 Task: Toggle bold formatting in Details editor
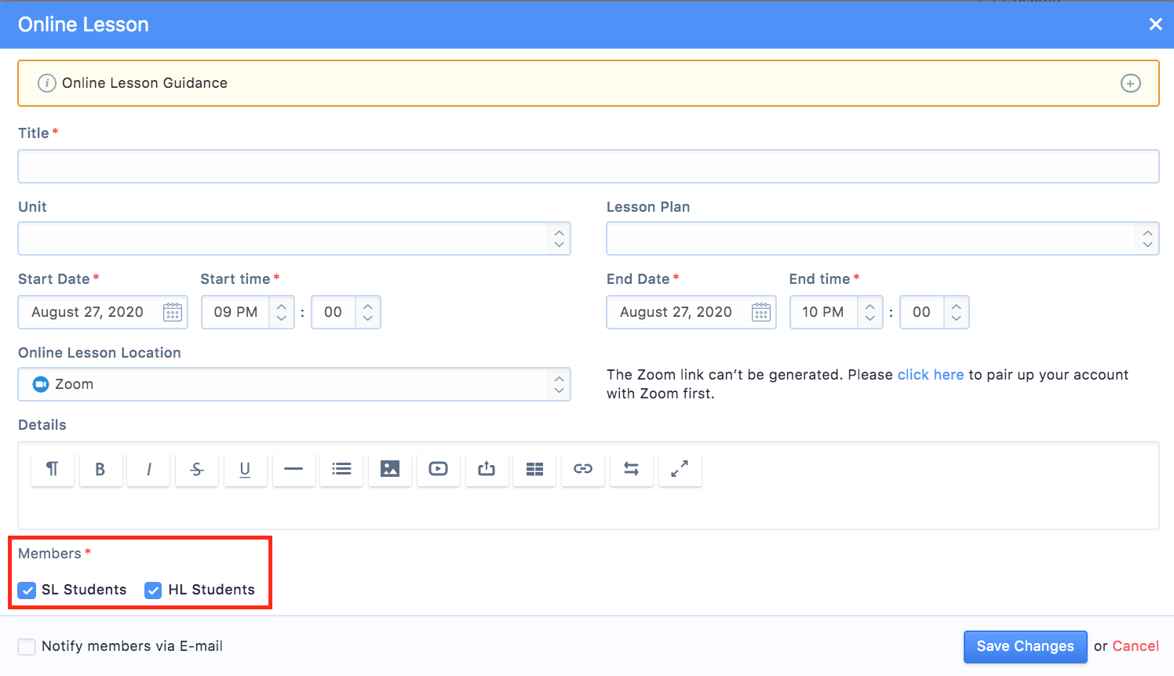tap(100, 469)
